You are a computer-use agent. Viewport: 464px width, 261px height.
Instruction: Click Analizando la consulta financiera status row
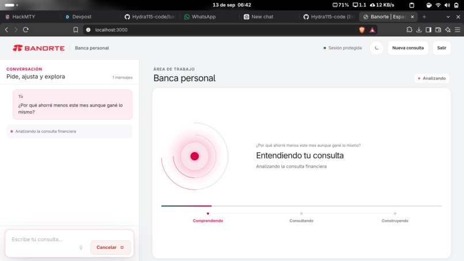[69, 131]
